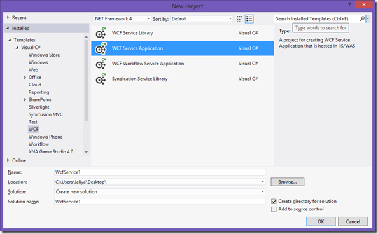This screenshot has width=378, height=234.
Task: Switch to medium icons list view
Action: coord(249,19)
